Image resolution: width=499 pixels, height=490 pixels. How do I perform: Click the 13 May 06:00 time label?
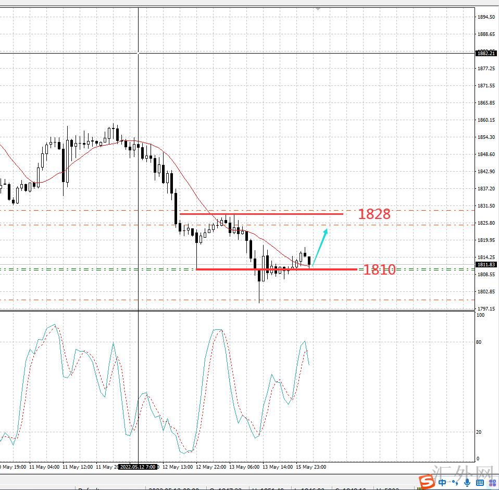coord(244,467)
